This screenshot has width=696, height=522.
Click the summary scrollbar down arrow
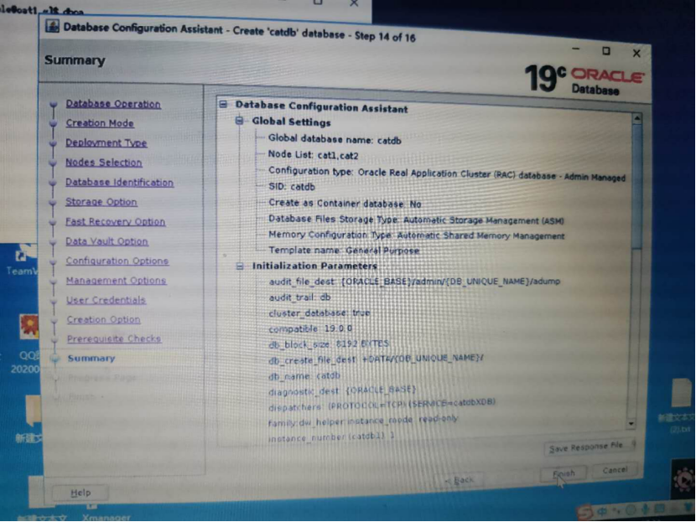pos(632,424)
